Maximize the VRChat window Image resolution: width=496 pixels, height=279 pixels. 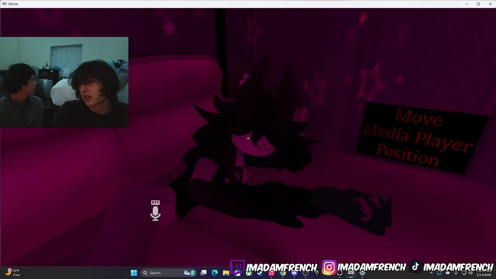pos(478,4)
